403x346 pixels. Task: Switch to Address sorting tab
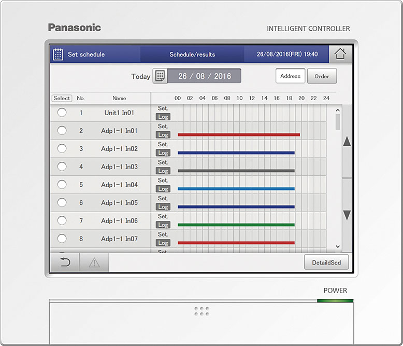point(290,76)
